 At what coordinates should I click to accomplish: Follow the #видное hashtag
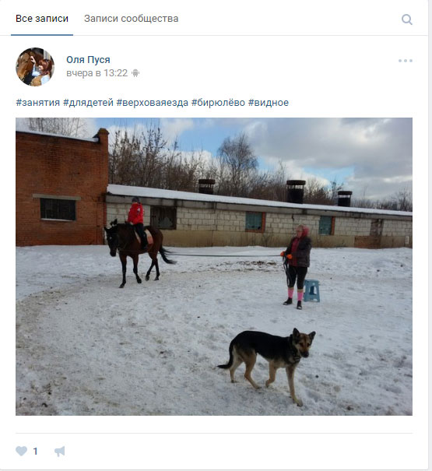tap(269, 103)
